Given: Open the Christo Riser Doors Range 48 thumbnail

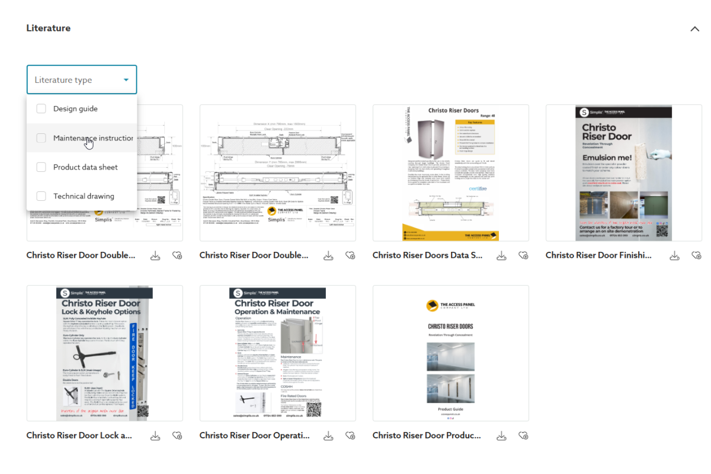Looking at the screenshot, I should pyautogui.click(x=451, y=173).
